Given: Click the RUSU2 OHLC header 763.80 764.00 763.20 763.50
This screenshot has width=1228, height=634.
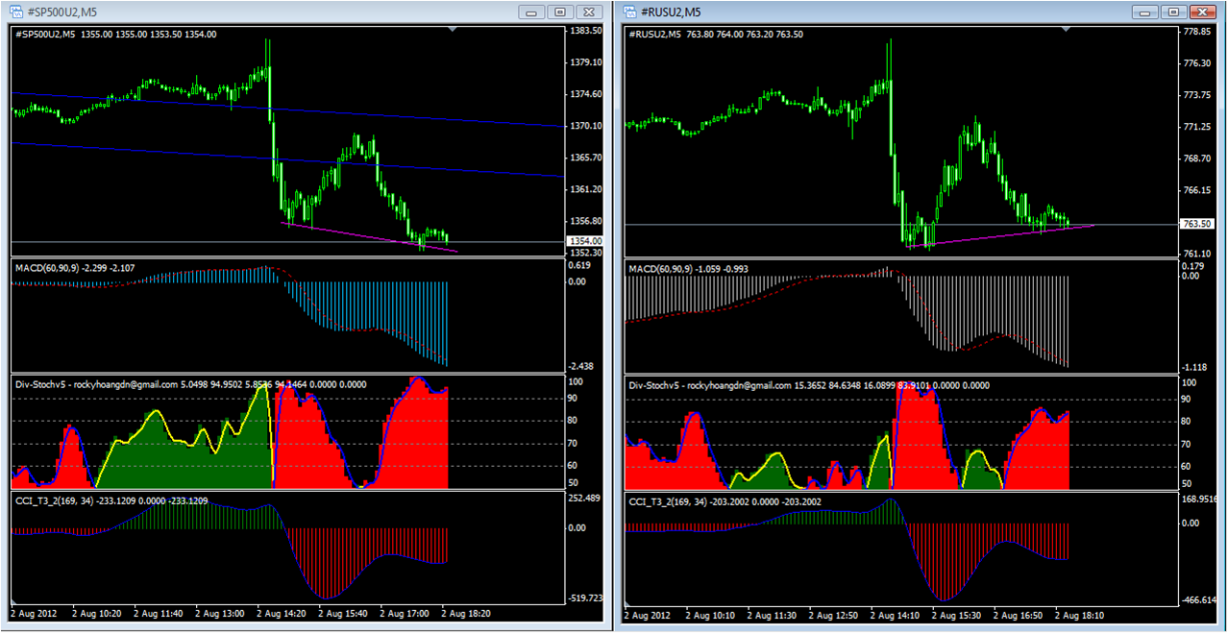Looking at the screenshot, I should [x=744, y=35].
